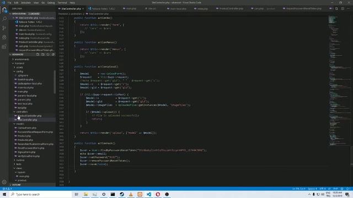Open the Help menu
Screen dimensions: 353x198
pyautogui.click(x=72, y=3)
